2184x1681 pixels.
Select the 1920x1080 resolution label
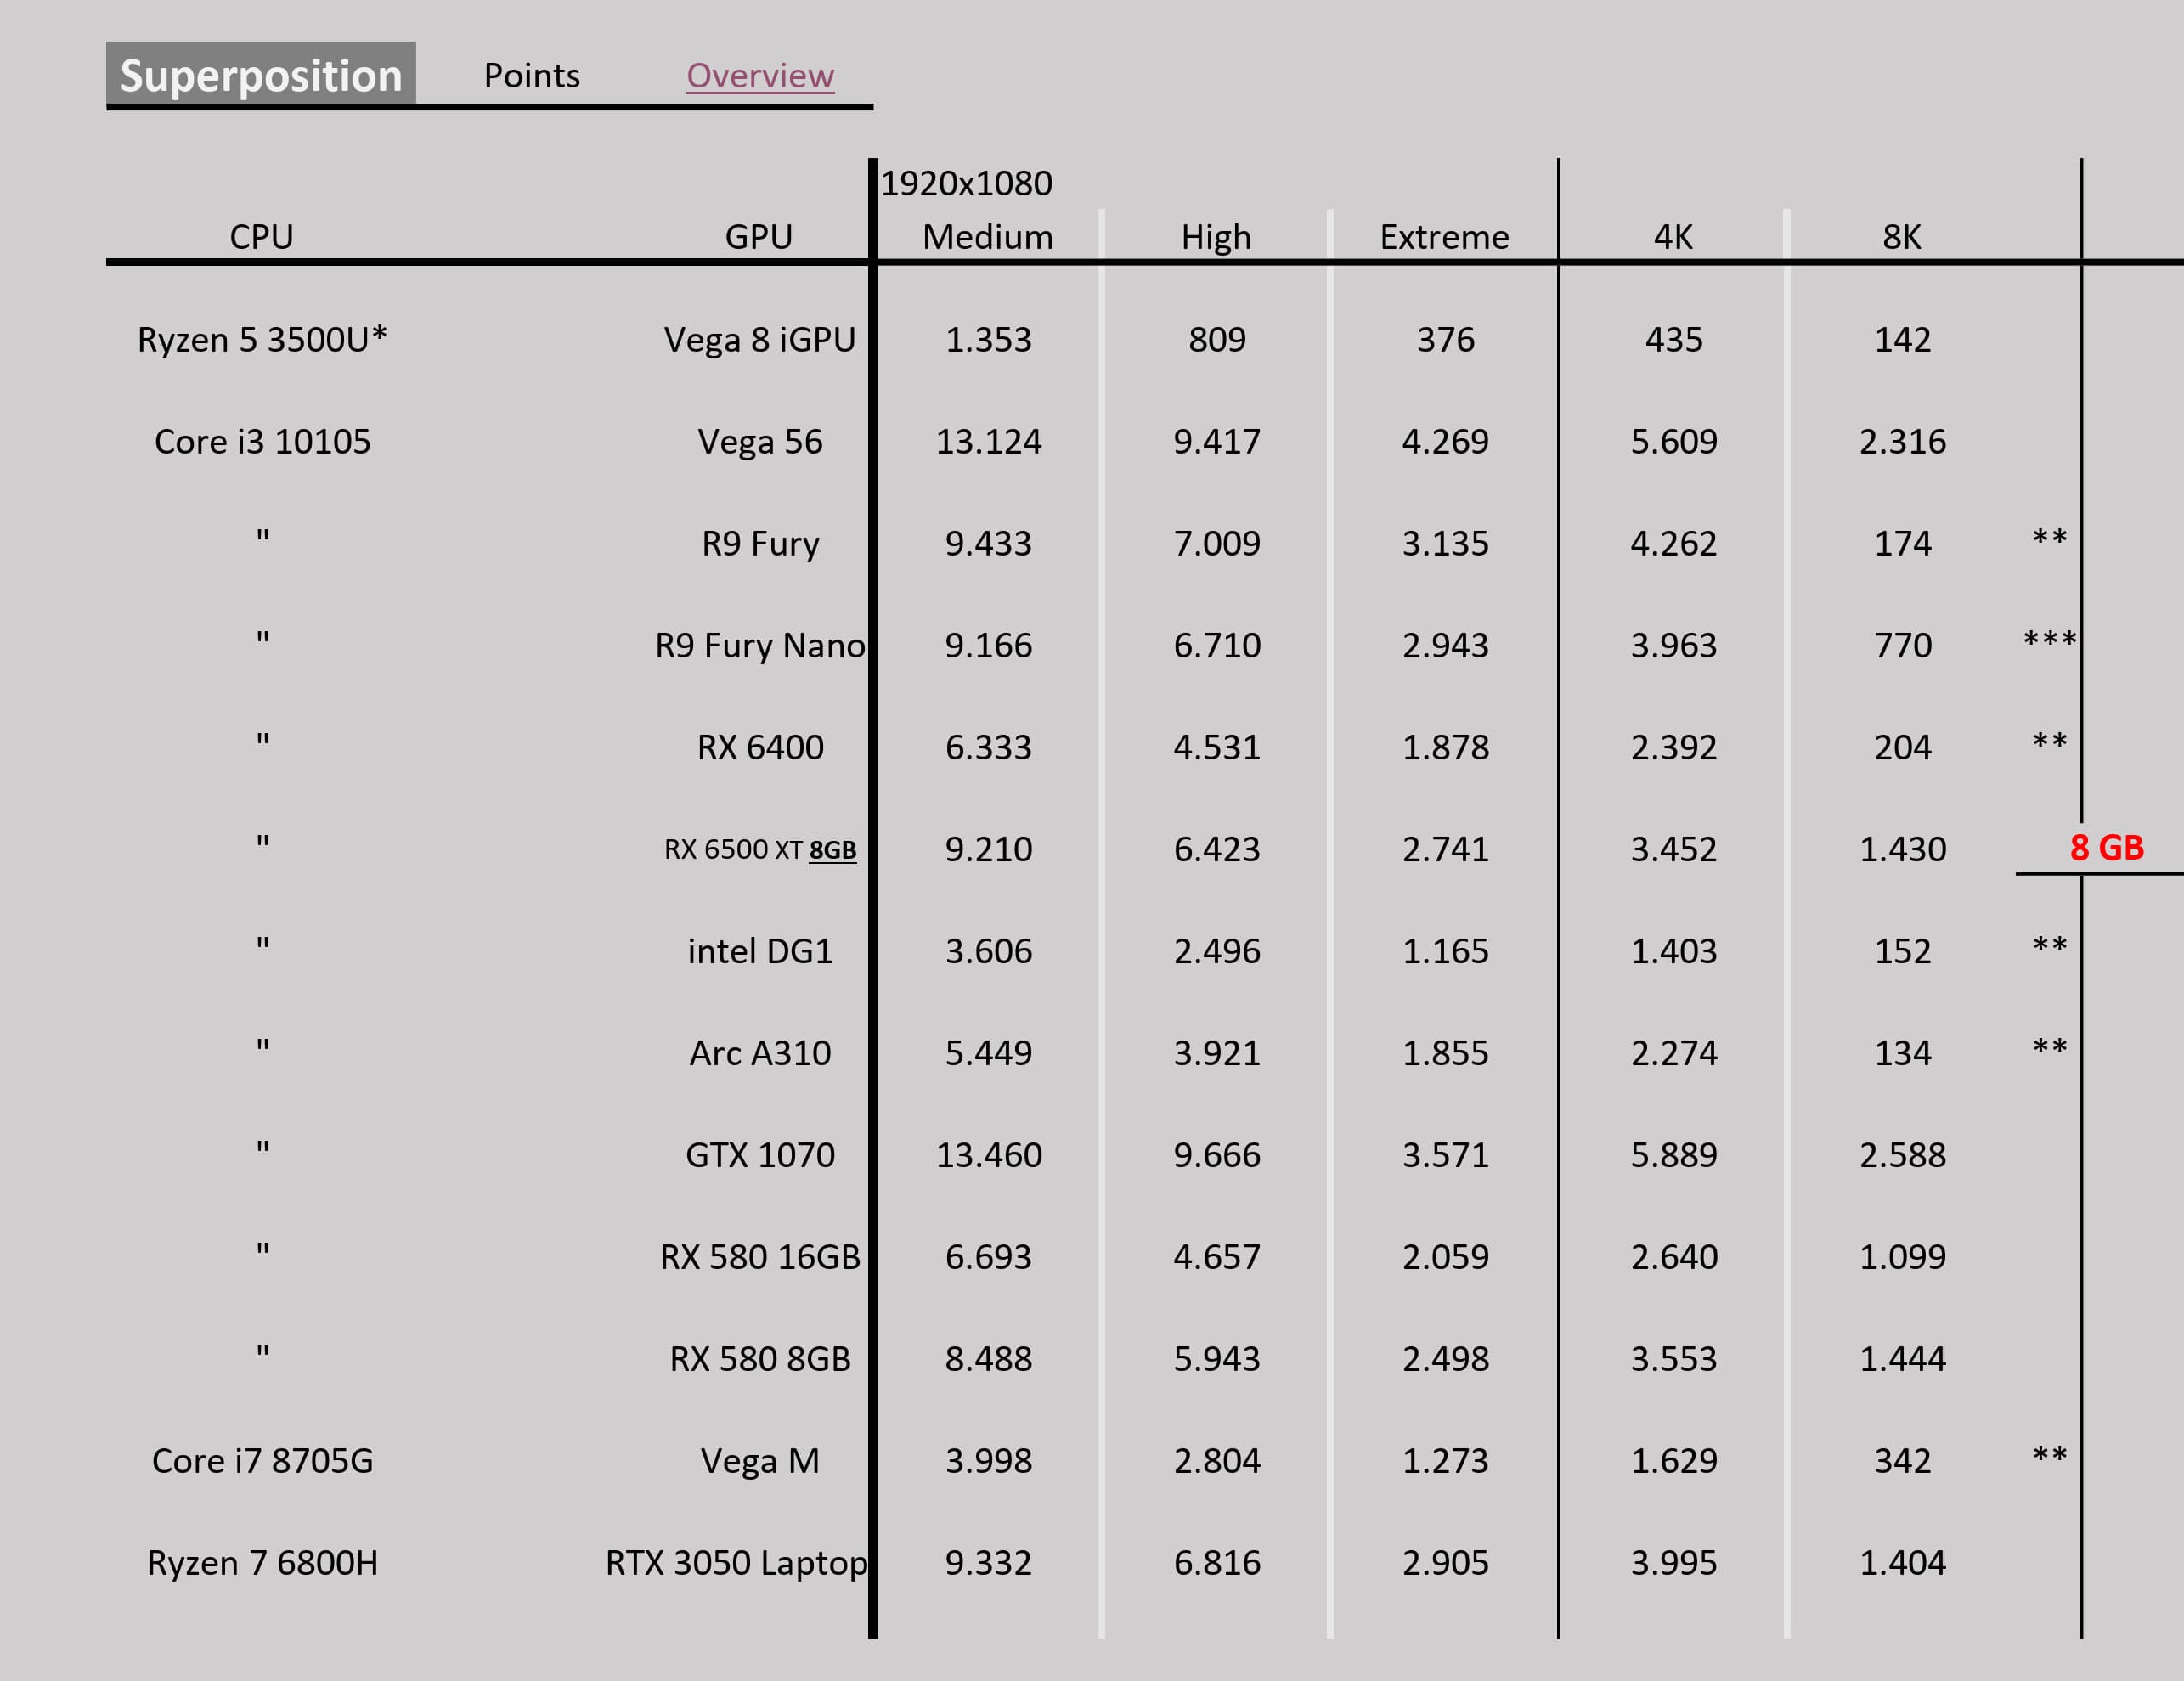(966, 184)
